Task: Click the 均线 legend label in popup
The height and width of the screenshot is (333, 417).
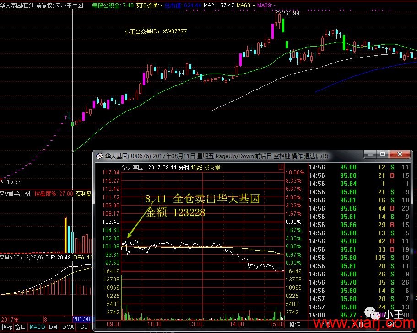Action: click(196, 168)
